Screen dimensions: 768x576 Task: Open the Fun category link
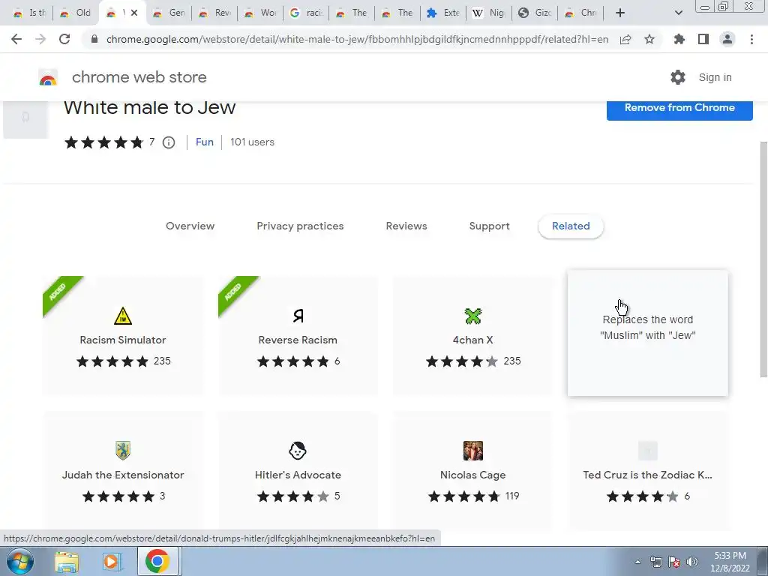pos(204,142)
